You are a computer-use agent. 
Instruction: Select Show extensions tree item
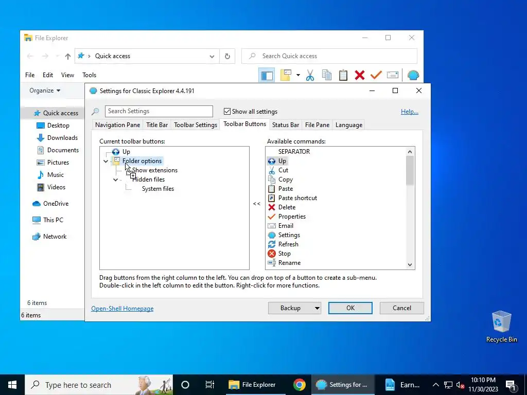point(154,170)
